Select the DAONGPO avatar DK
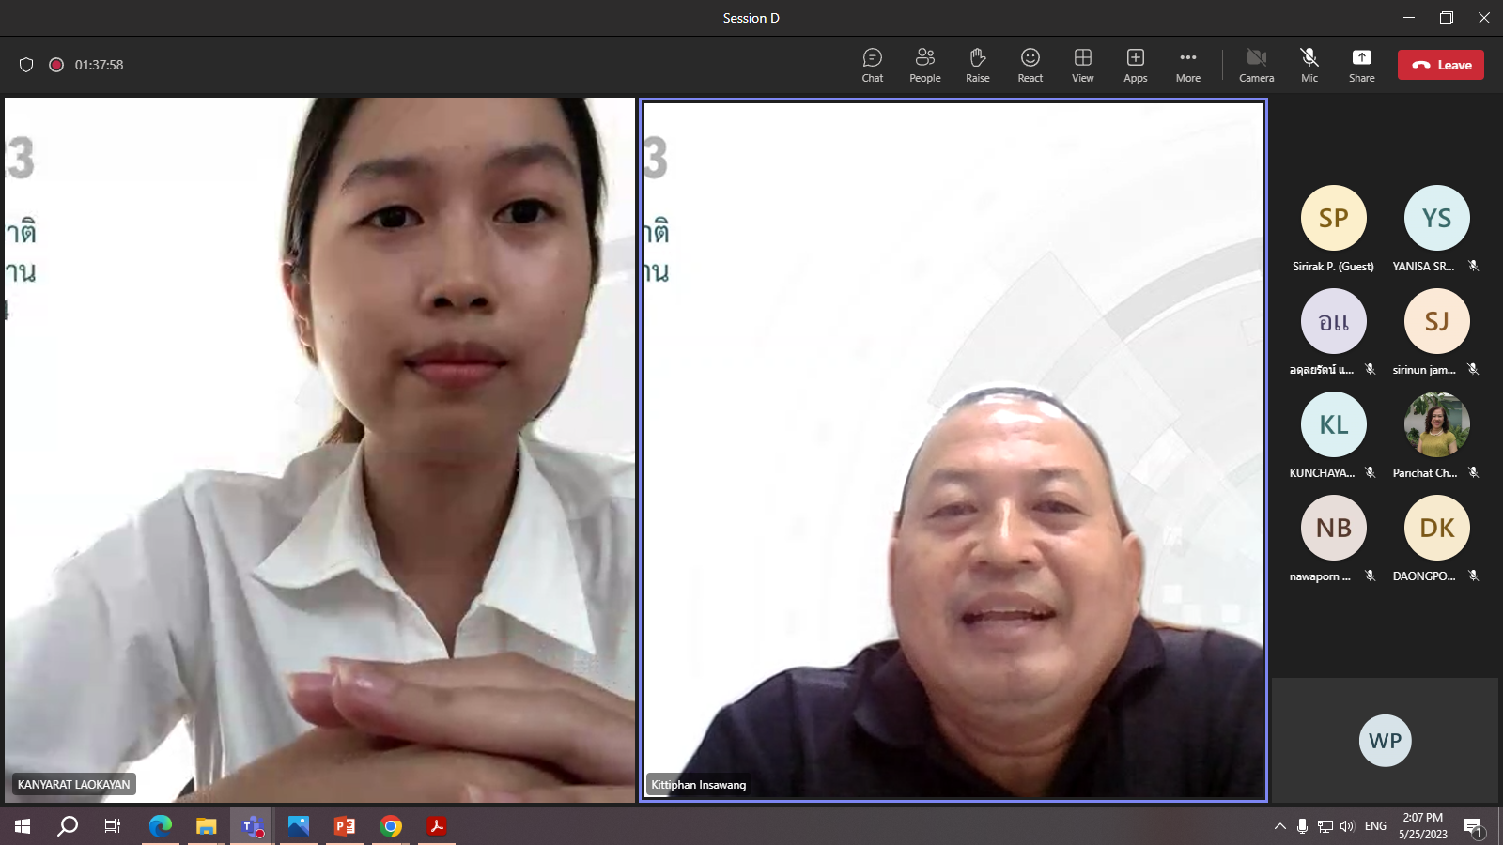 (1437, 528)
